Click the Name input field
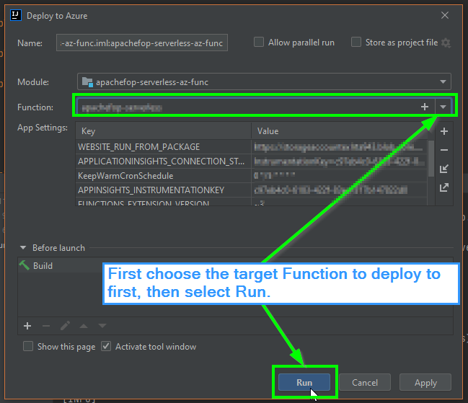The image size is (468, 403). click(x=142, y=43)
